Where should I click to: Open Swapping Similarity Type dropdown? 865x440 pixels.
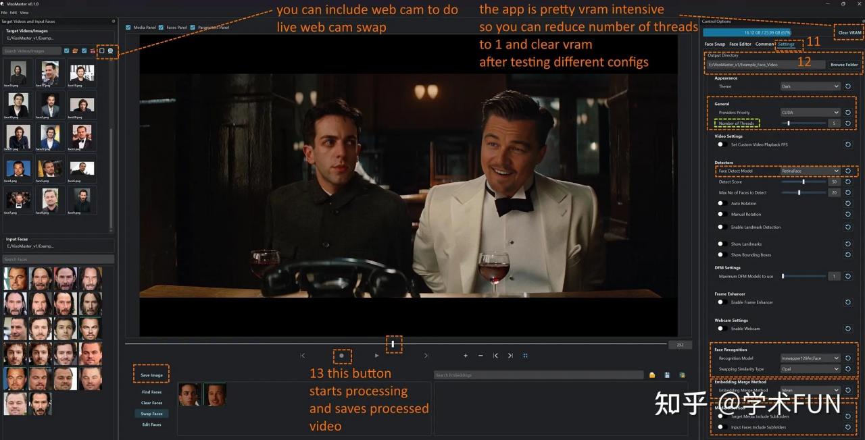pyautogui.click(x=810, y=369)
